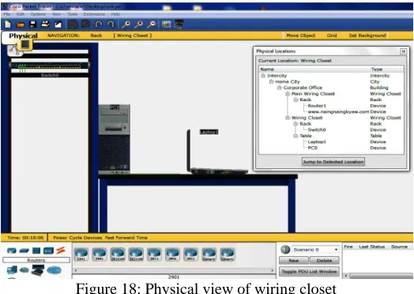Select the Multiuser Connection category icon
Screen dimensions: 414x294
(54, 270)
